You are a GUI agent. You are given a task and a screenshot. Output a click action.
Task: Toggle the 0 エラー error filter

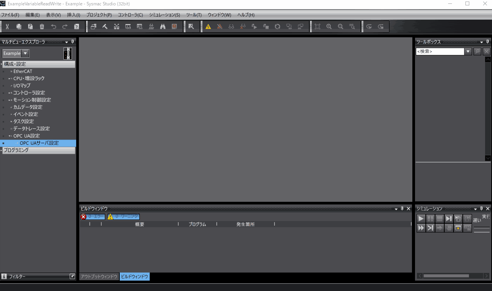tap(92, 217)
